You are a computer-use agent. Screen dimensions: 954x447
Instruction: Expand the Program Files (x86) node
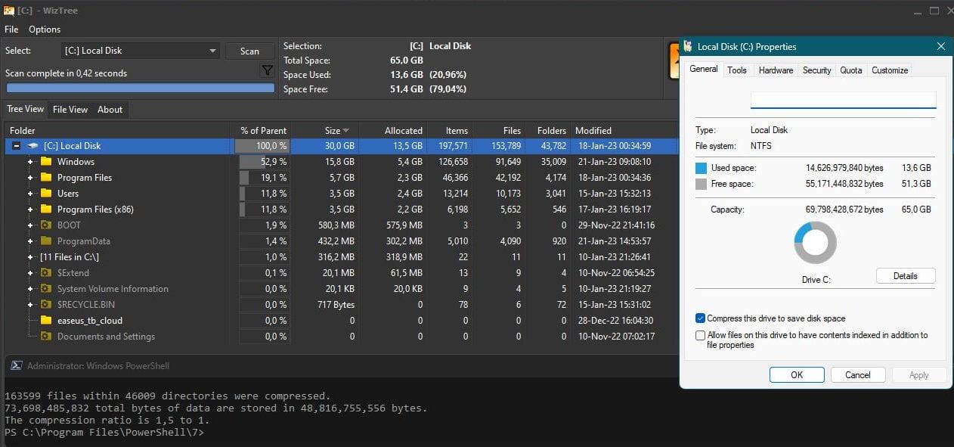pos(30,210)
